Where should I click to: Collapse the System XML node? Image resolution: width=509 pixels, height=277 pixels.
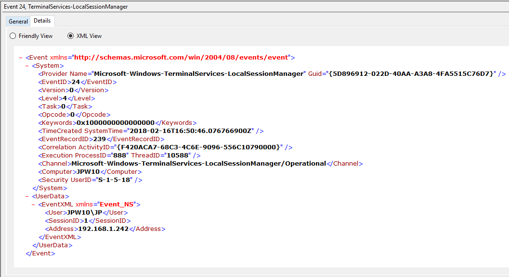click(x=27, y=66)
